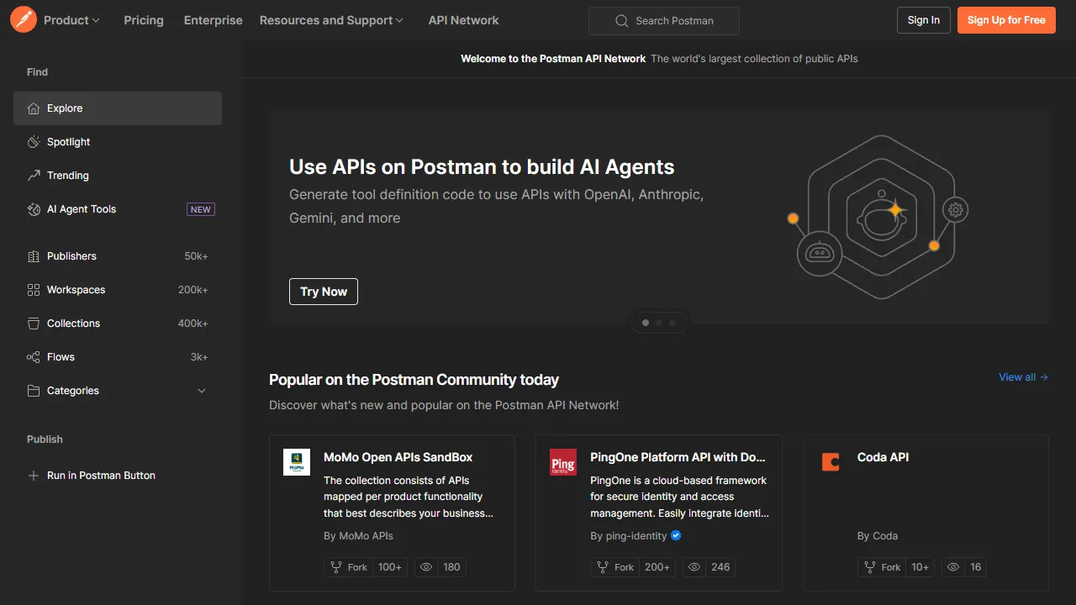Screen dimensions: 1076x605
Task: Click the Explore home icon
Action: pyautogui.click(x=34, y=108)
